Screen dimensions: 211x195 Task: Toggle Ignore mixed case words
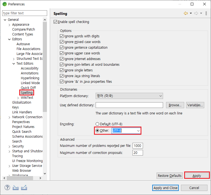(x=61, y=42)
